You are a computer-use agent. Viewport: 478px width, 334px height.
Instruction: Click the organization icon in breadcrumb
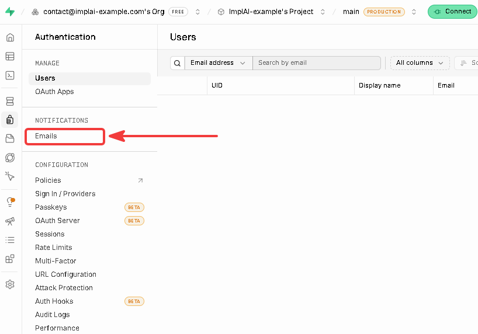[36, 12]
